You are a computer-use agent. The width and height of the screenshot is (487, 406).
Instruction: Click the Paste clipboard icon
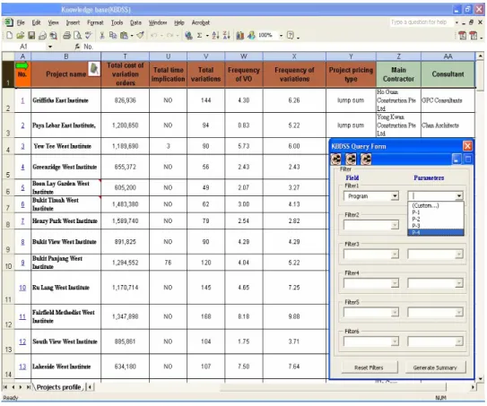124,35
